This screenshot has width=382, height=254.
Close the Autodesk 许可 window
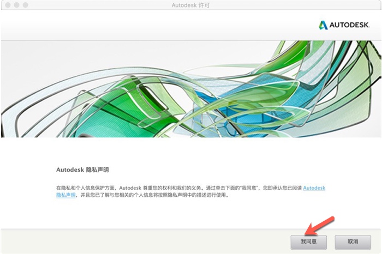pyautogui.click(x=8, y=5)
